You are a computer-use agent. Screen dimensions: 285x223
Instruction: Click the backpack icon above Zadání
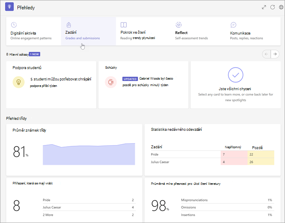(x=69, y=25)
